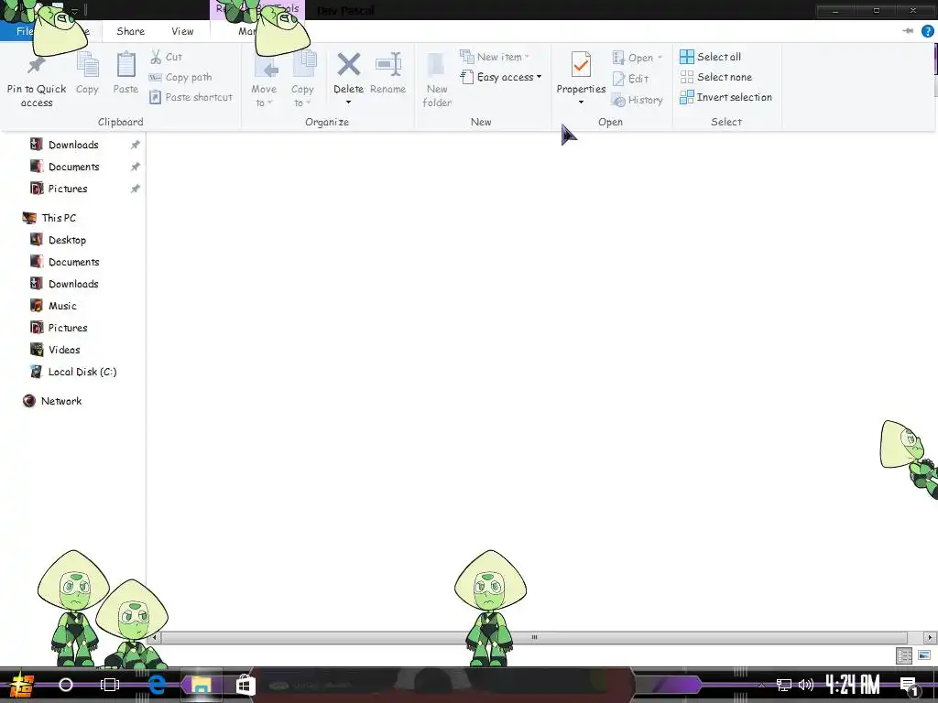Select Paste shortcut command
Image resolution: width=938 pixels, height=703 pixels.
click(x=191, y=97)
